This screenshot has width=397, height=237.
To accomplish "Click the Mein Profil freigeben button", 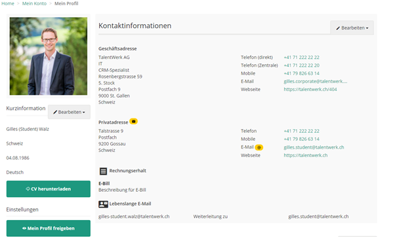I will point(49,228).
